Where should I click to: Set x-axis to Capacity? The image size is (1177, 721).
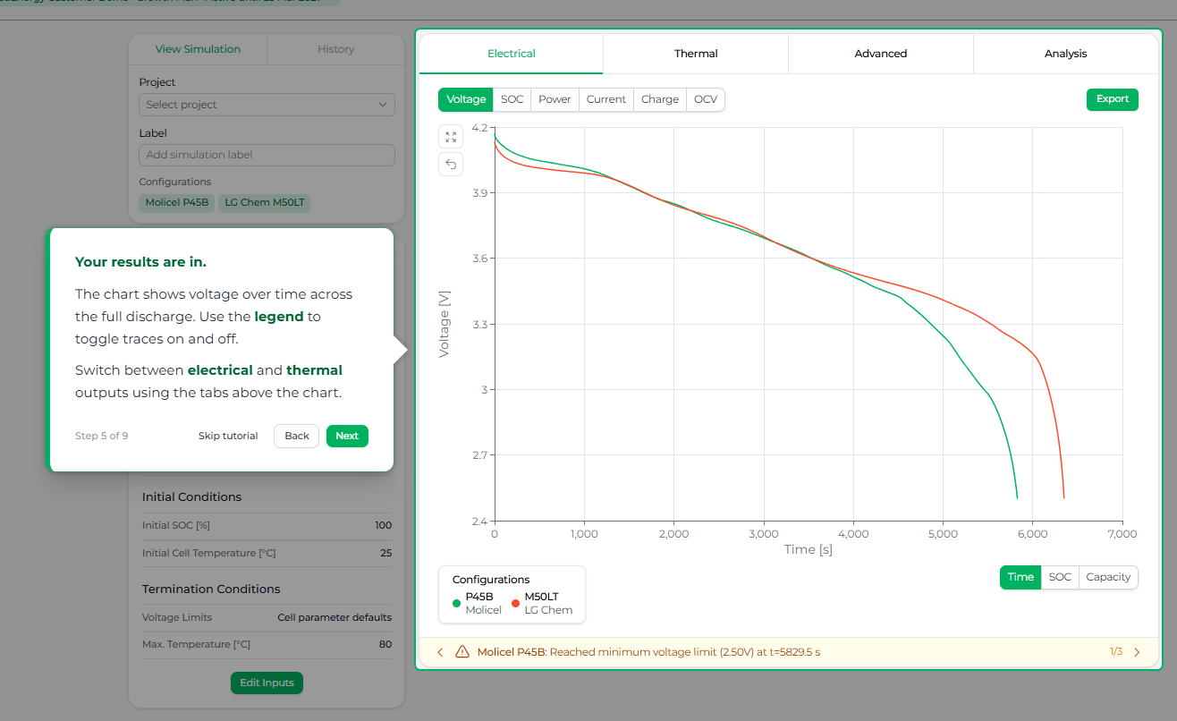pyautogui.click(x=1108, y=577)
